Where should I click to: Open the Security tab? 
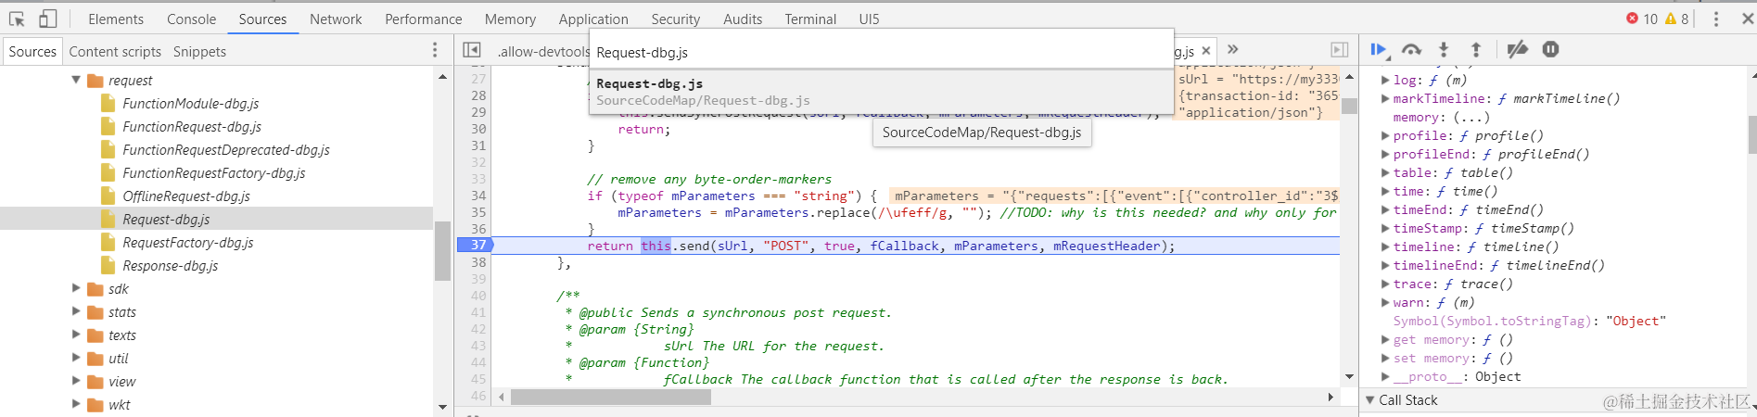(675, 19)
